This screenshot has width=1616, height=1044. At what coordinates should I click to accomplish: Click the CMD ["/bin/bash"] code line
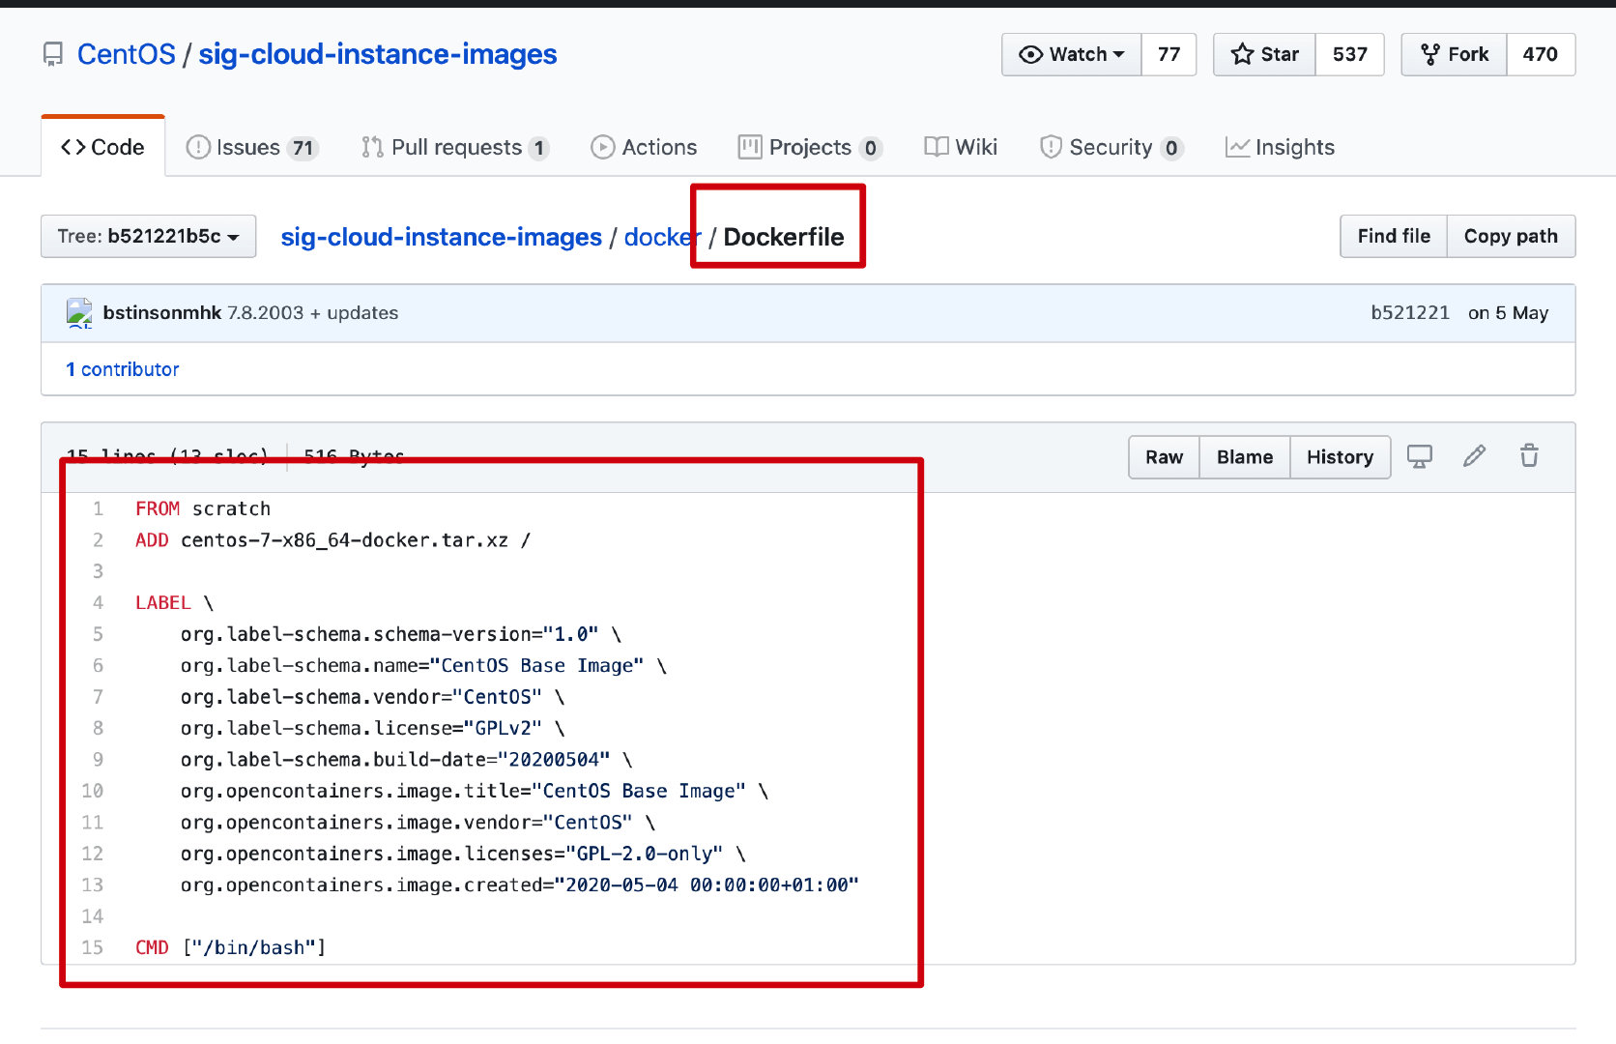click(230, 947)
